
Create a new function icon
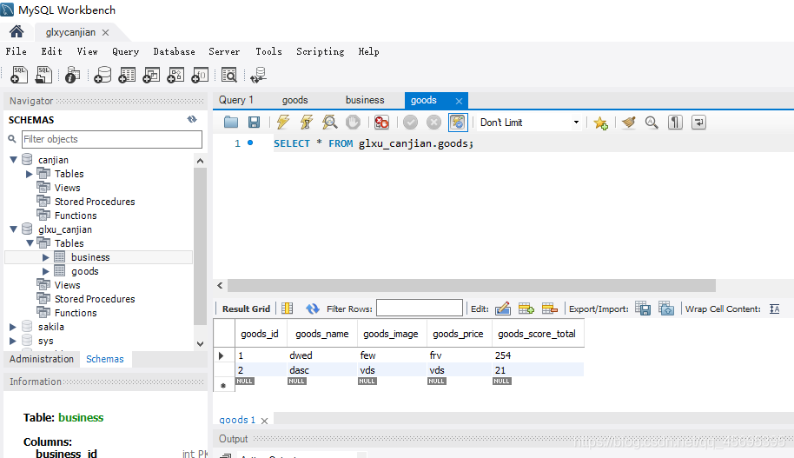click(x=200, y=75)
